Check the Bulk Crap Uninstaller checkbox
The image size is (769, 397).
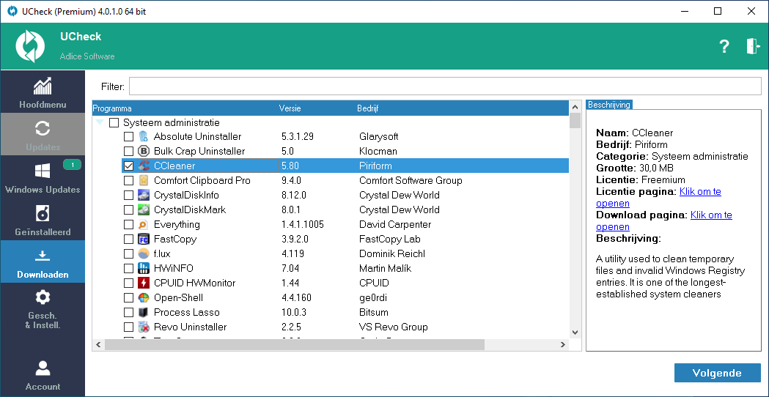coord(128,151)
